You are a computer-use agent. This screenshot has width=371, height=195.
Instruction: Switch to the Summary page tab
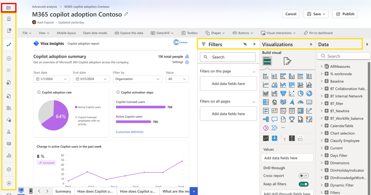[x=63, y=191]
